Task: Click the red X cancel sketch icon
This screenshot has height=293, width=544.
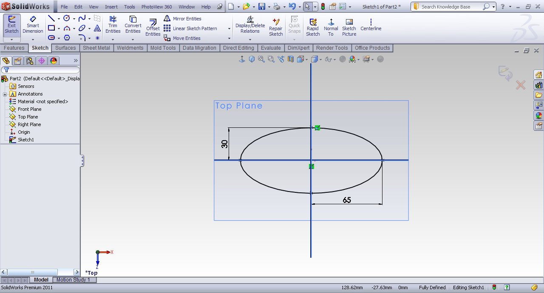Action: [521, 85]
